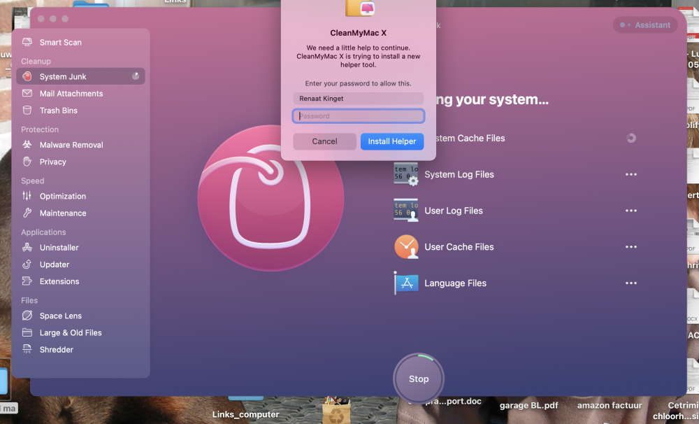699x424 pixels.
Task: Expand options for System Log Files
Action: (631, 175)
